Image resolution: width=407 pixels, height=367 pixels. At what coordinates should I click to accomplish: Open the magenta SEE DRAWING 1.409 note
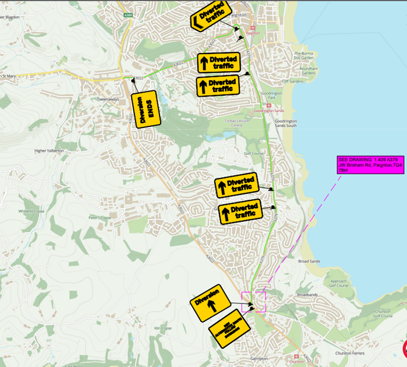pos(370,165)
